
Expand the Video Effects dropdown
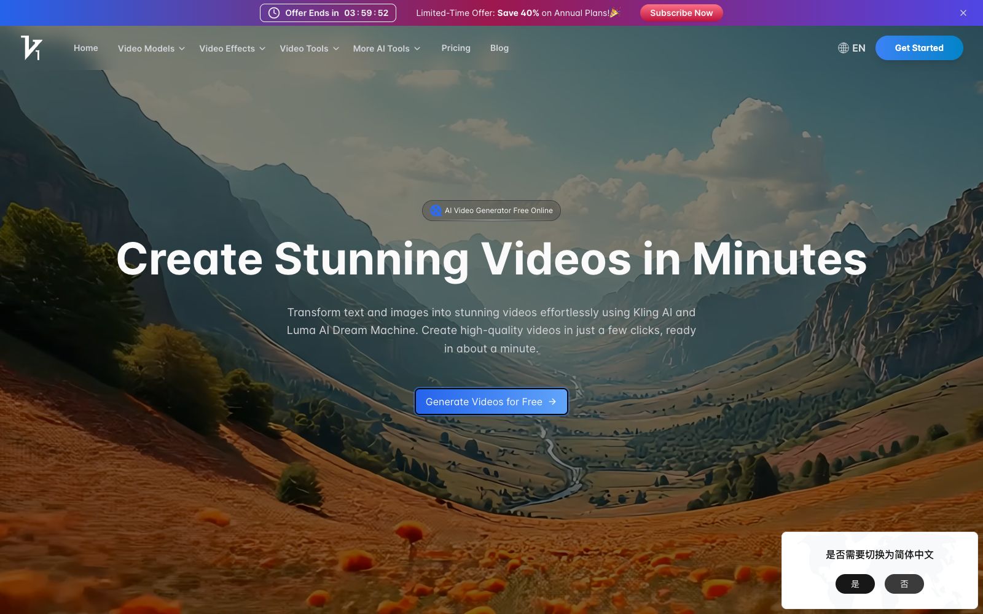(232, 49)
